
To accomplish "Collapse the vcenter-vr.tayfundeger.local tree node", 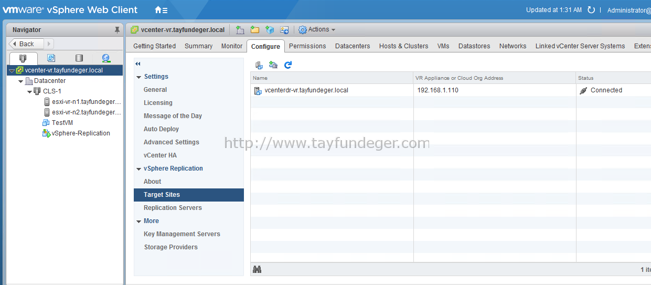I will pyautogui.click(x=12, y=70).
